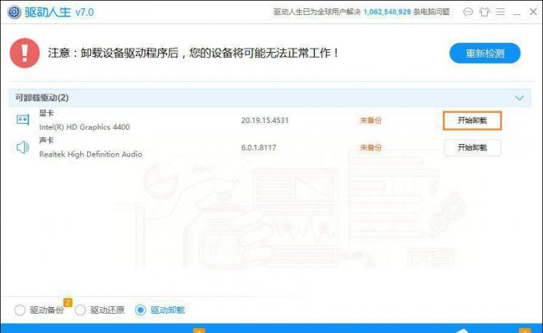
Task: Click the version 20.19.15.4531 text
Action: pos(265,120)
